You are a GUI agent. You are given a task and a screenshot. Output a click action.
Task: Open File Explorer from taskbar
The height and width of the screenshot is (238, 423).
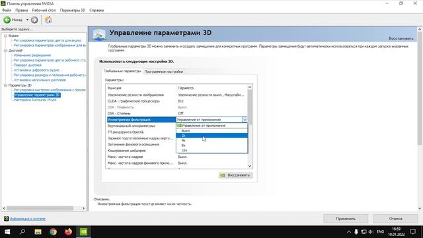[38, 232]
